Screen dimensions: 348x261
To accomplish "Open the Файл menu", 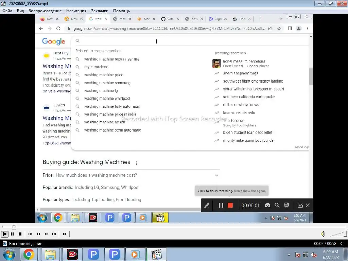I will click(x=7, y=11).
